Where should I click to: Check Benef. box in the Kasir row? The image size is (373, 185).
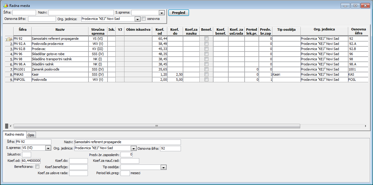(206, 74)
